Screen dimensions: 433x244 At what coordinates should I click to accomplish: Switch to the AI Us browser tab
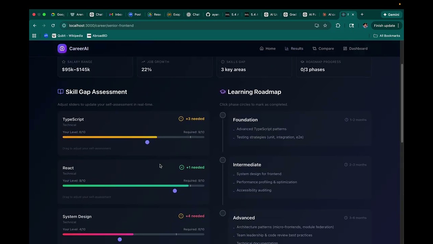click(271, 15)
